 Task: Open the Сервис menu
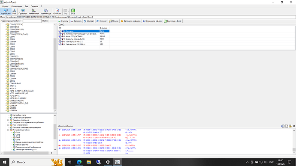pos(5,6)
